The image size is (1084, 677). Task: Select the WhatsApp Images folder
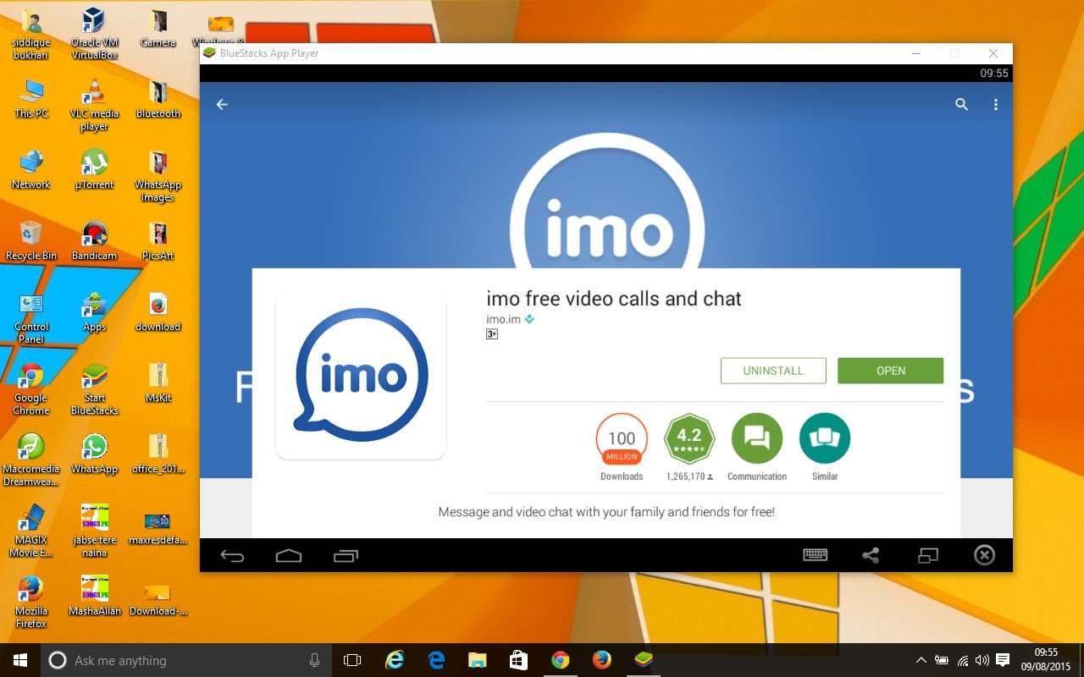coord(158,176)
